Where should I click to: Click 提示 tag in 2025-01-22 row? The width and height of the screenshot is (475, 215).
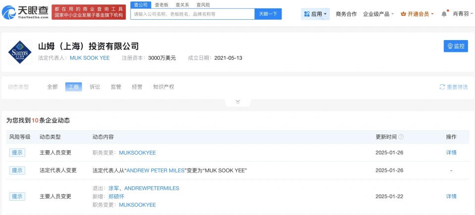pos(17,196)
